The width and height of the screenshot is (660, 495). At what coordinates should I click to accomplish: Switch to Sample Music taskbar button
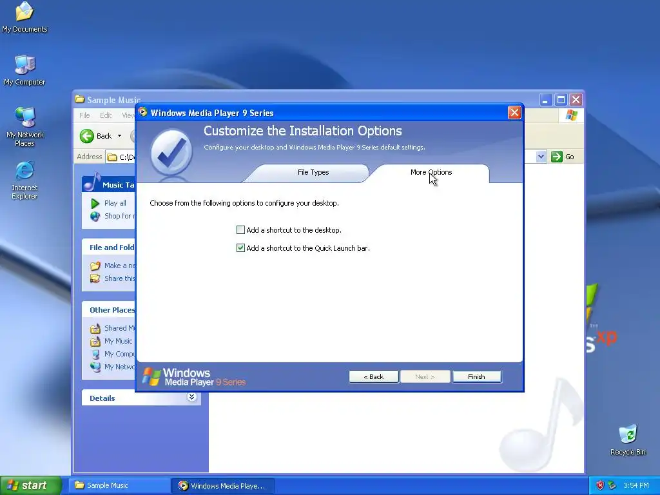(119, 485)
